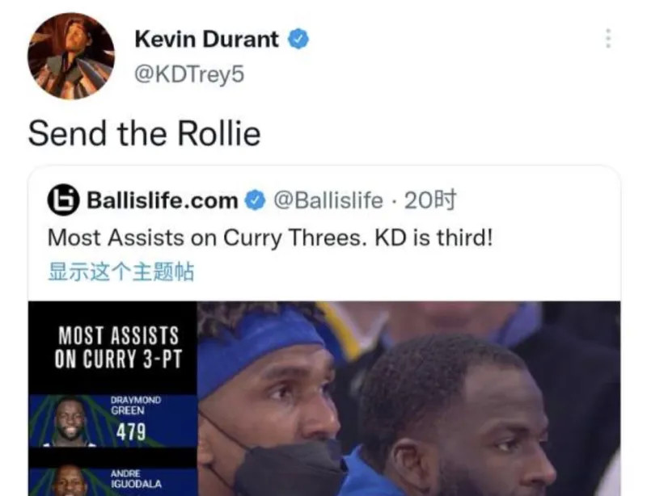Click Kevin Durant's blue verified badge
Image resolution: width=647 pixels, height=496 pixels.
pyautogui.click(x=298, y=40)
